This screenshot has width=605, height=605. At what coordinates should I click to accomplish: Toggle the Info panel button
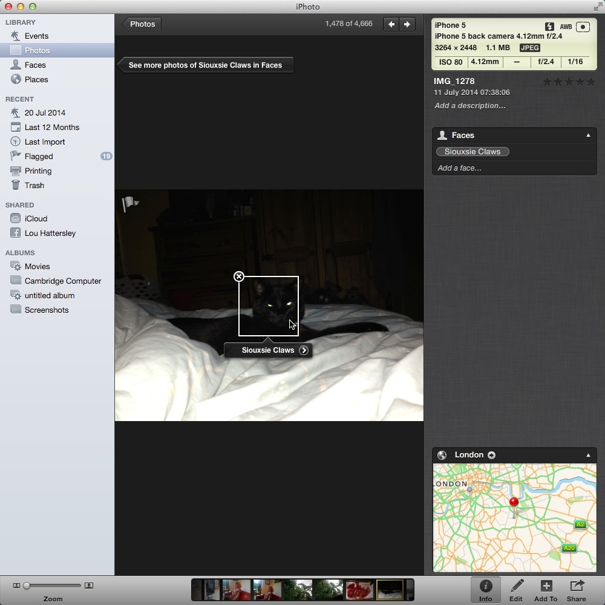[x=485, y=590]
